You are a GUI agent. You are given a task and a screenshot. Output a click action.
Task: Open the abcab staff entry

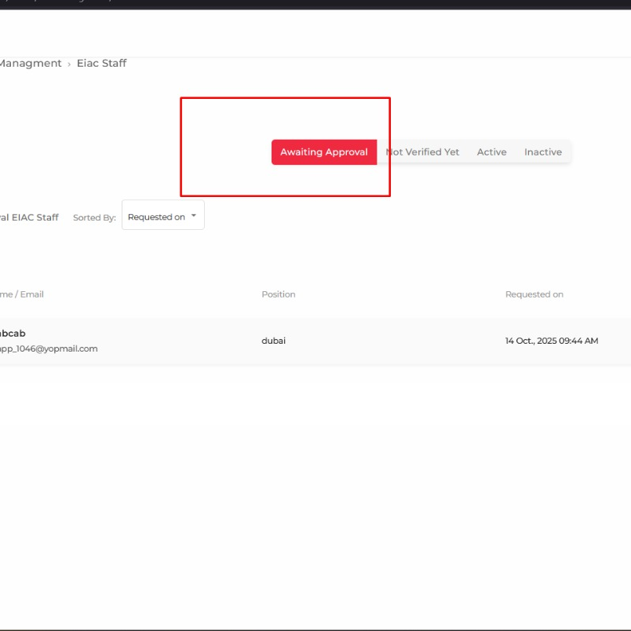(x=13, y=334)
